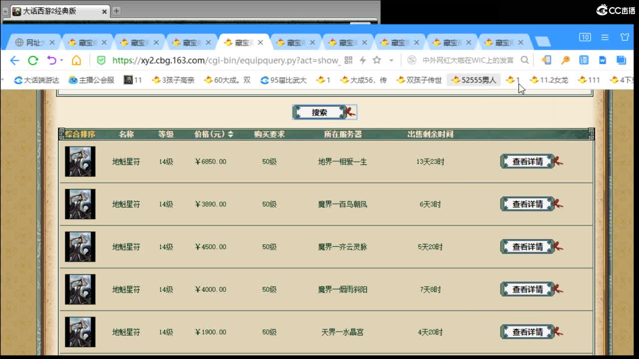Click the blue W document extension icon

tap(603, 60)
